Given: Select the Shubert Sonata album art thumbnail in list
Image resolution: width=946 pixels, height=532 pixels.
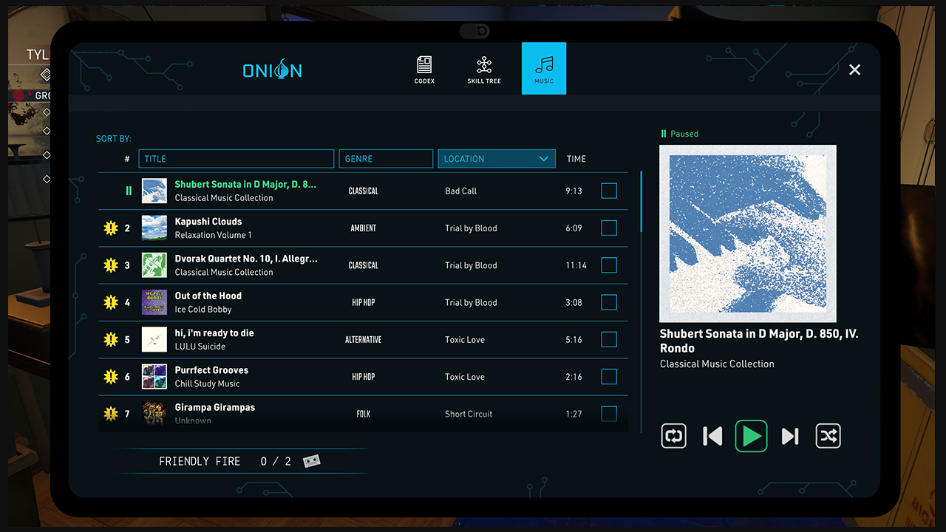Looking at the screenshot, I should pyautogui.click(x=154, y=191).
